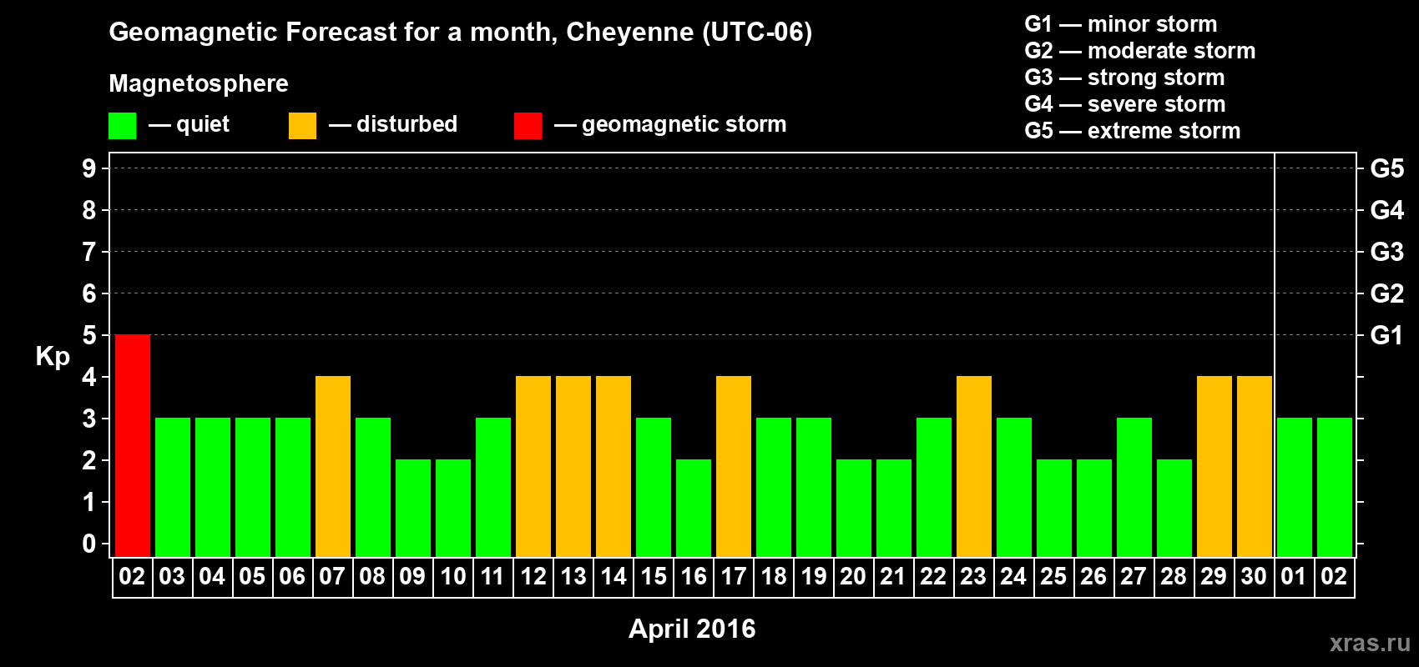The width and height of the screenshot is (1419, 667).
Task: Click the orange bar for April 14
Action: click(x=614, y=467)
